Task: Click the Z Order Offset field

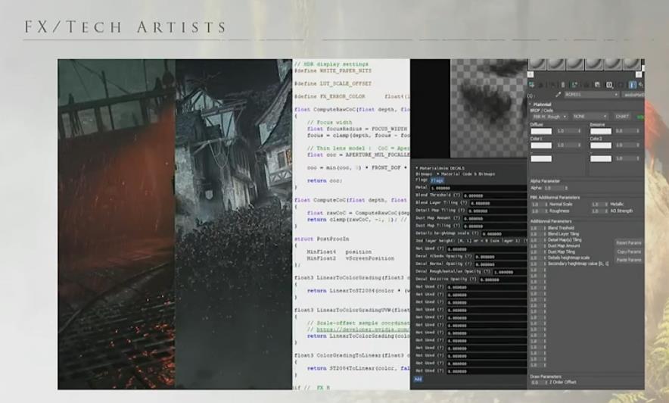Action: coord(539,383)
